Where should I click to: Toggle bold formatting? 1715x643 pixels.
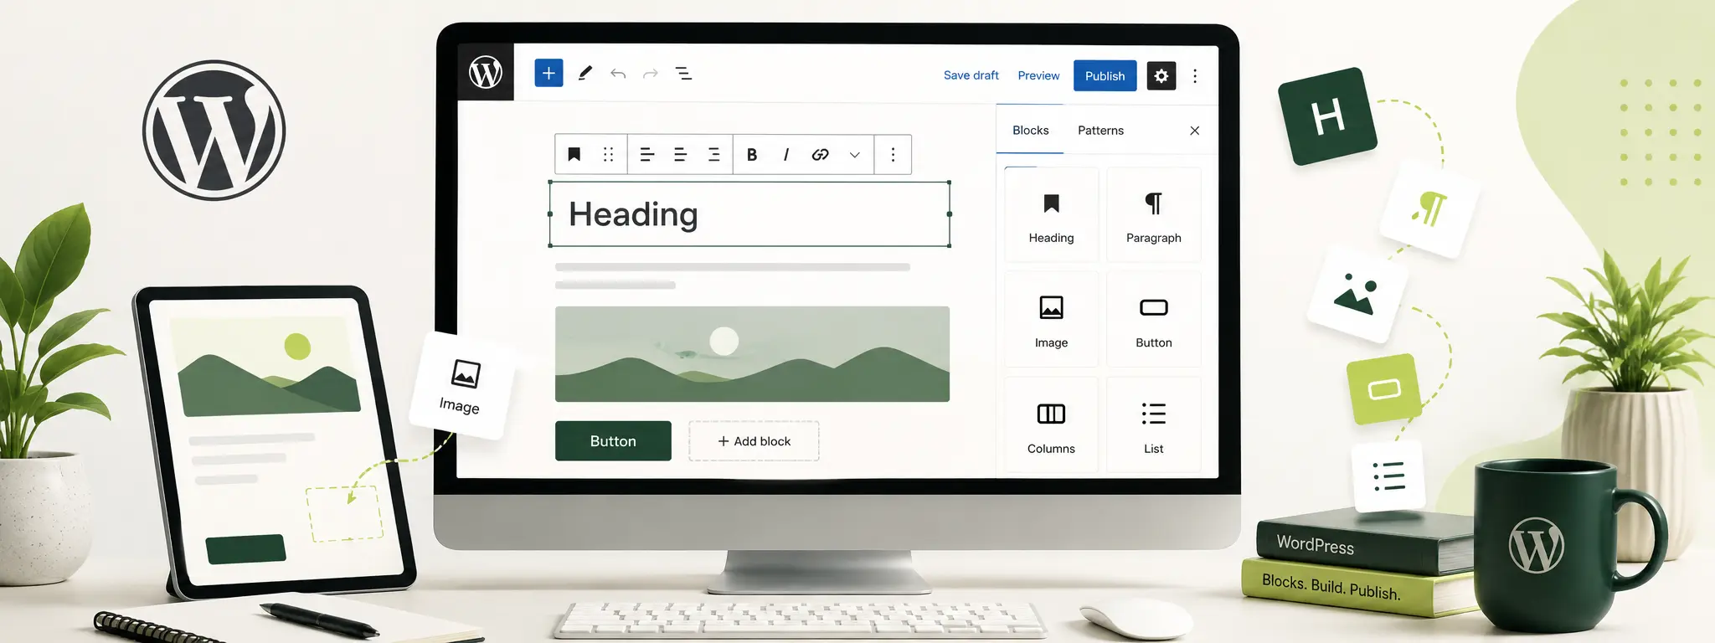point(752,154)
